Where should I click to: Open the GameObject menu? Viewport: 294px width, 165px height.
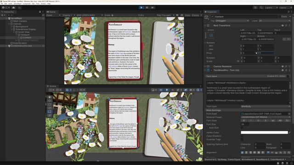[17, 4]
